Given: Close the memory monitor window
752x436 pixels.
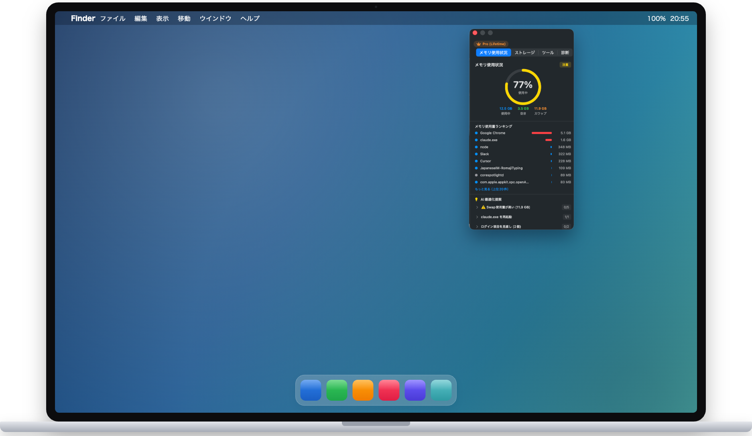Looking at the screenshot, I should 475,33.
